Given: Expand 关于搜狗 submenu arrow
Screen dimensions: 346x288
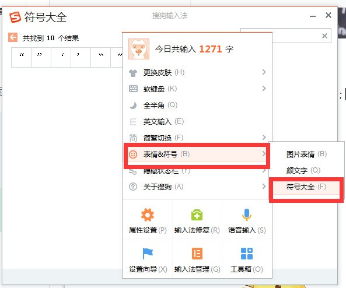Looking at the screenshot, I should (264, 186).
